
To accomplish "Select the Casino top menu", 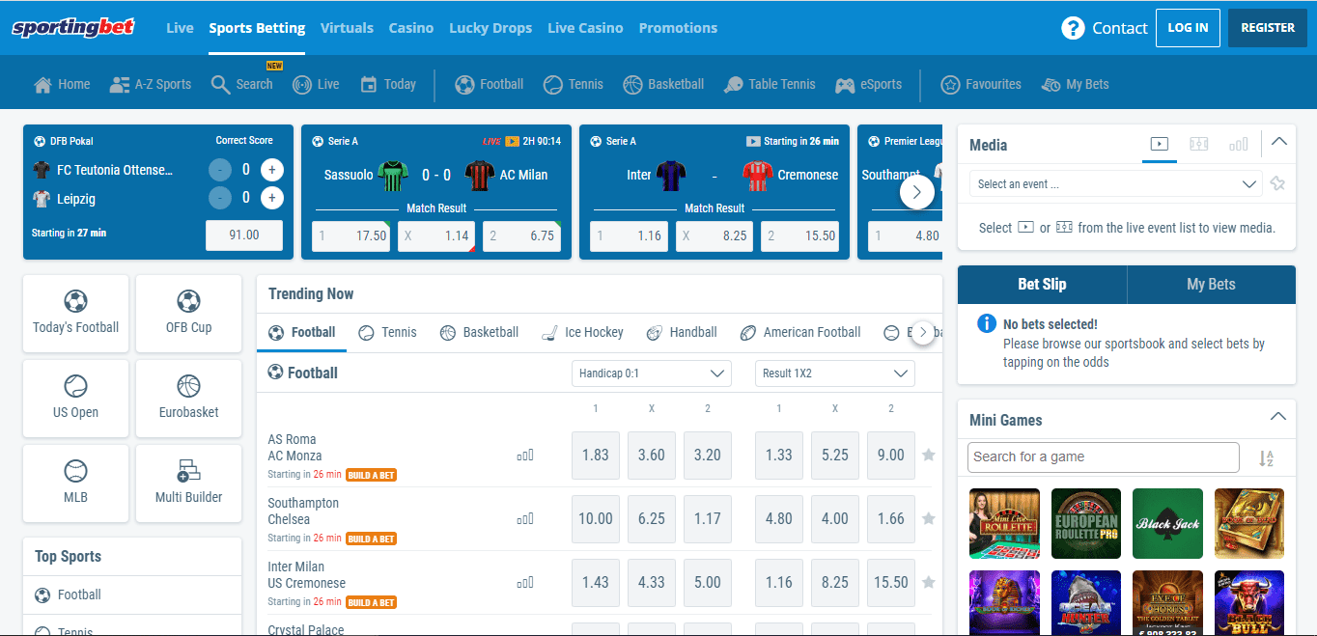I will 411,28.
